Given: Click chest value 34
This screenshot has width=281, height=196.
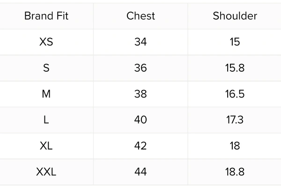Looking at the screenshot, I should pos(140,42).
